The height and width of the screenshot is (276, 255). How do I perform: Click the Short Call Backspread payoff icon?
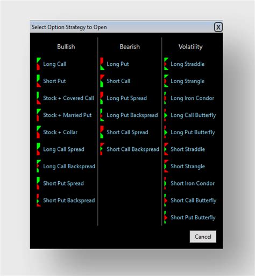102,149
